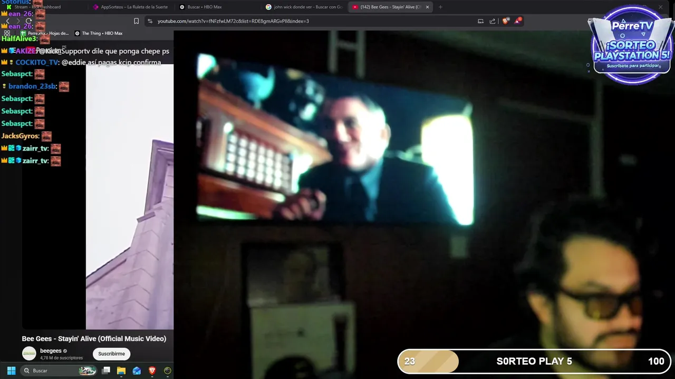Switch to AppSorteos La Ruleta tab

pyautogui.click(x=130, y=7)
